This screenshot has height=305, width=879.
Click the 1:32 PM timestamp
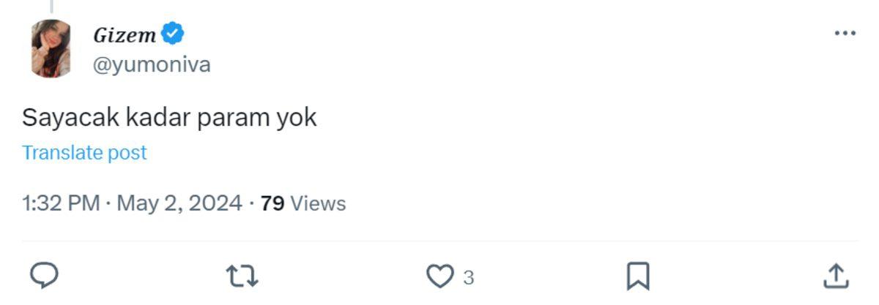pyautogui.click(x=61, y=203)
